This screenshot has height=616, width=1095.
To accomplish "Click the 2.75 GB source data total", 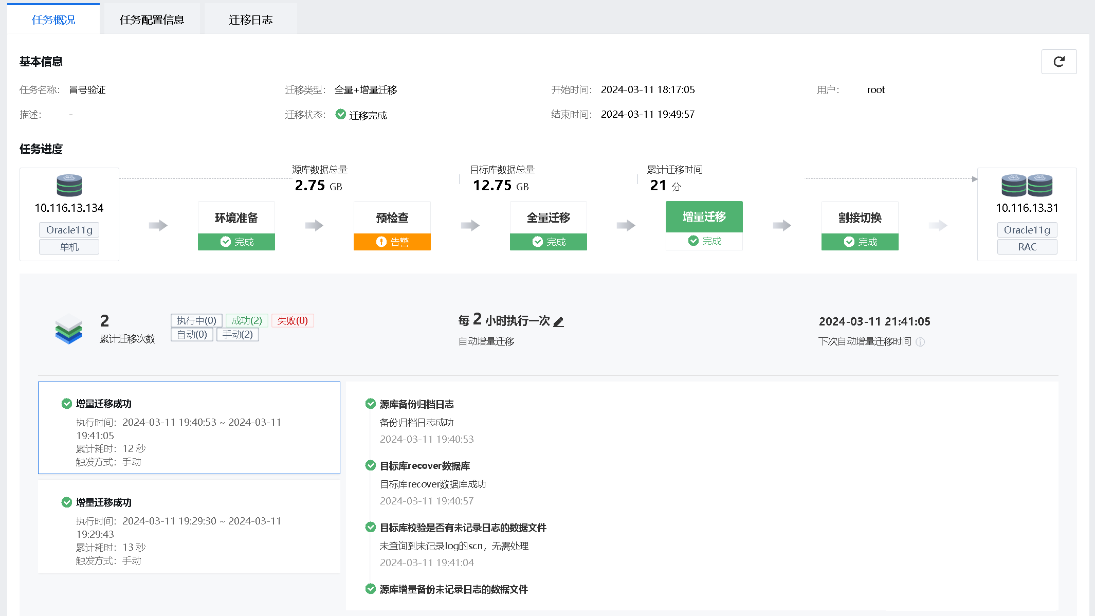I will pos(318,186).
